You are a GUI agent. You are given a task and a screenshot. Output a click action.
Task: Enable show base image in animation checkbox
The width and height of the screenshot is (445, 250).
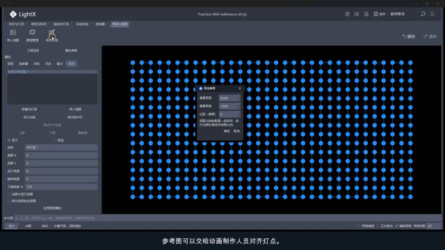click(x=9, y=194)
